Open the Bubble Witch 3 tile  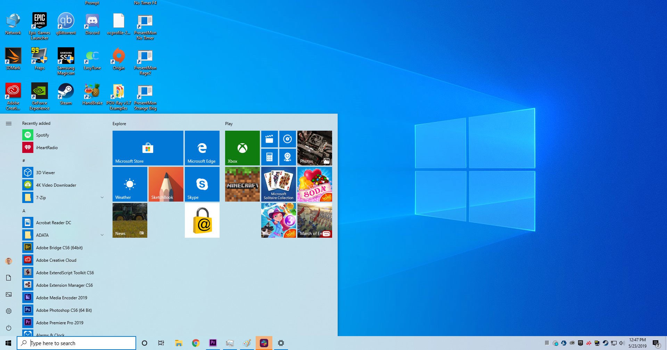tap(278, 220)
